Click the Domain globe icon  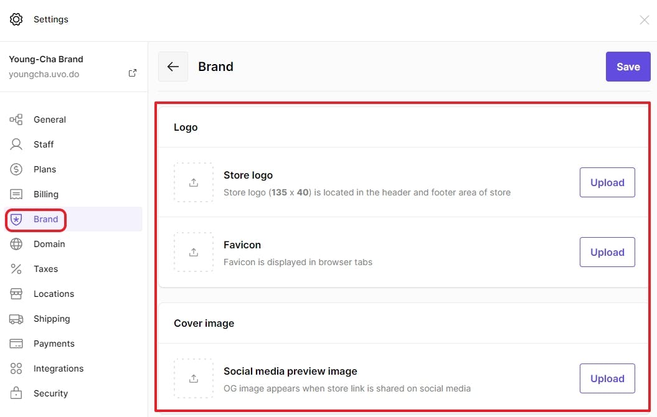coord(16,244)
